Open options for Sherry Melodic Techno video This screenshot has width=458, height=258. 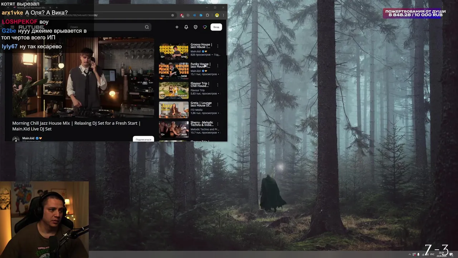point(218,124)
